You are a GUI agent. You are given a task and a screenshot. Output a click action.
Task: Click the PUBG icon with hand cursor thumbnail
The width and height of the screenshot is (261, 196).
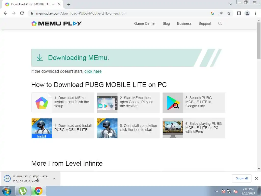coord(107,128)
